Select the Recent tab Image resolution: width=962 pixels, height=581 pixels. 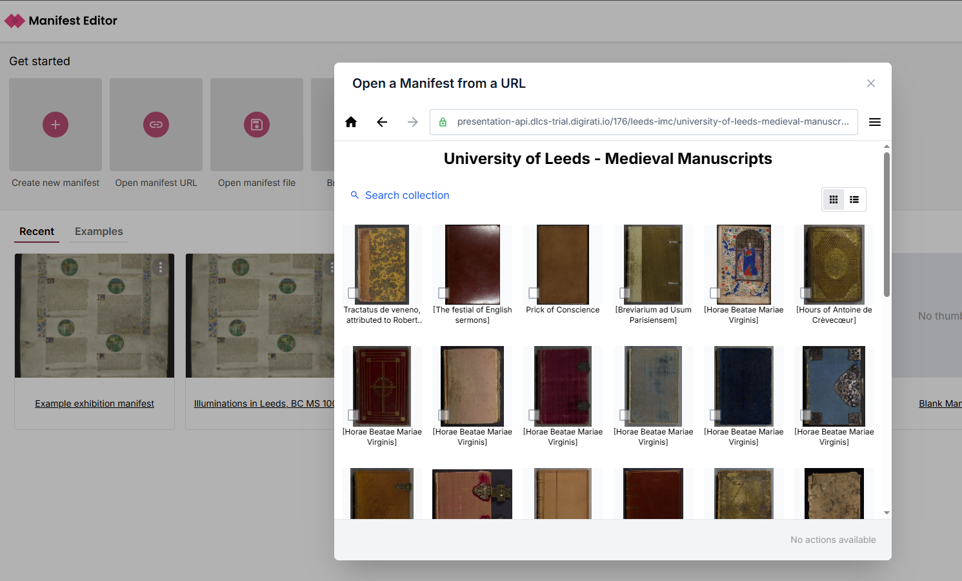point(37,231)
